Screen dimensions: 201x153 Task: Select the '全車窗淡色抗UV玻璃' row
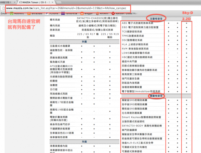[x=84, y=133]
